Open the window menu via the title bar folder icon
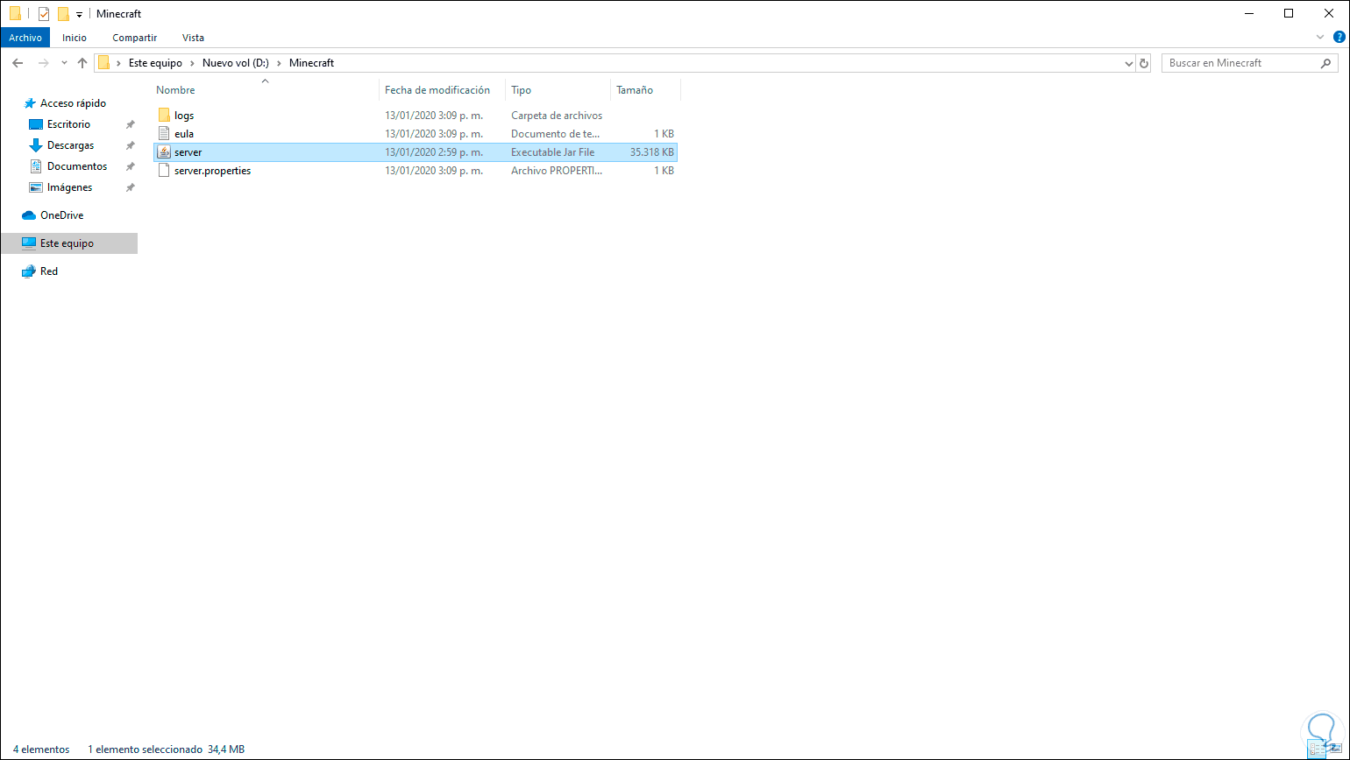 click(x=15, y=14)
